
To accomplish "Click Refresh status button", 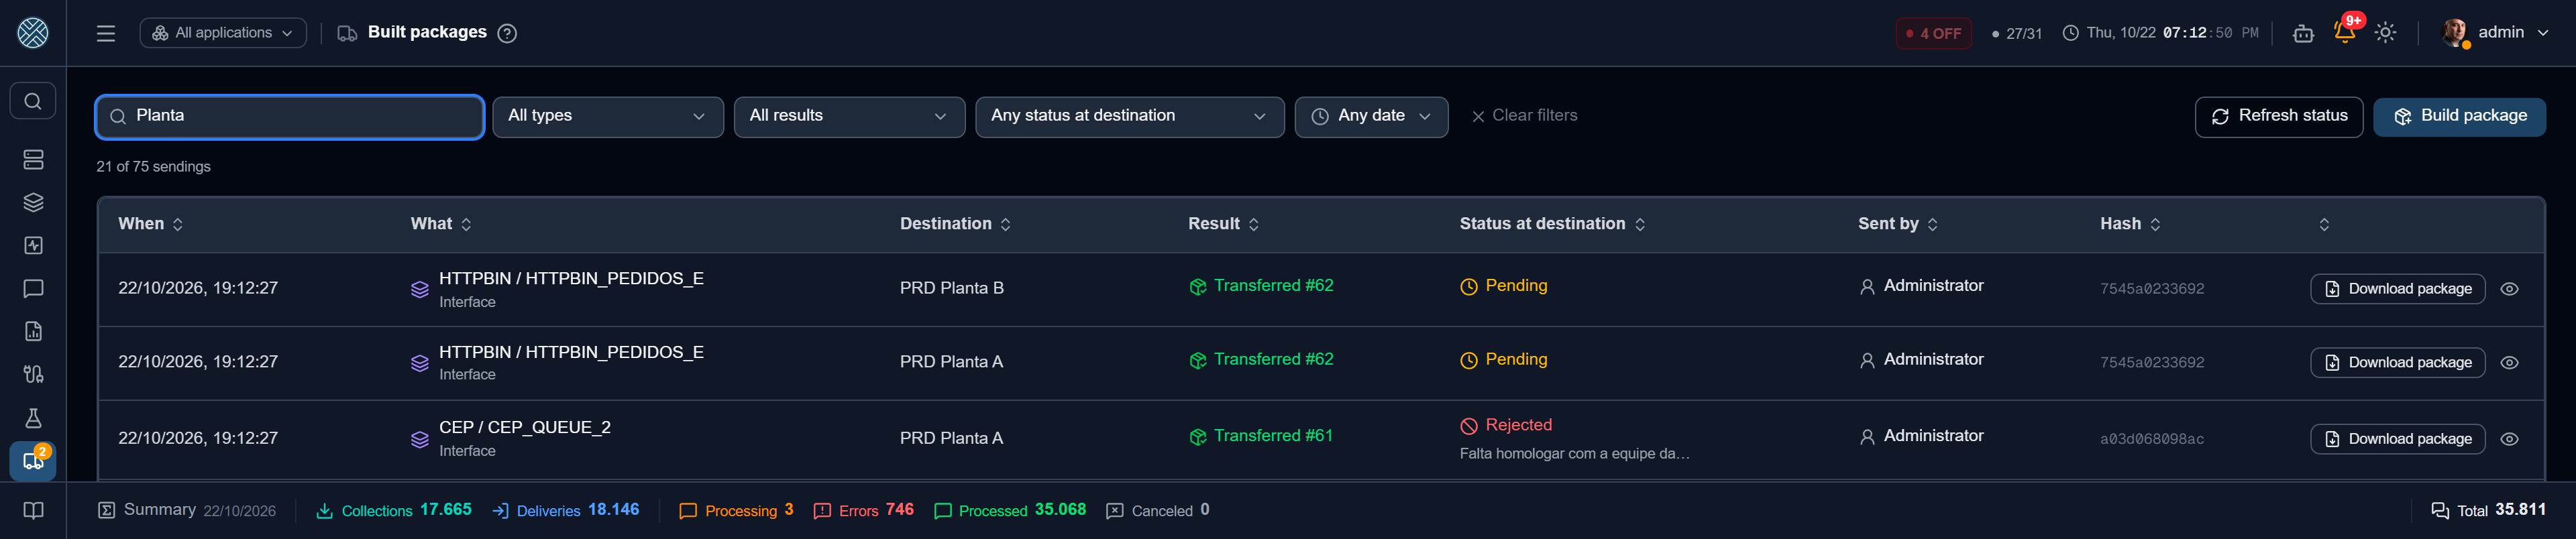I will coord(2278,117).
